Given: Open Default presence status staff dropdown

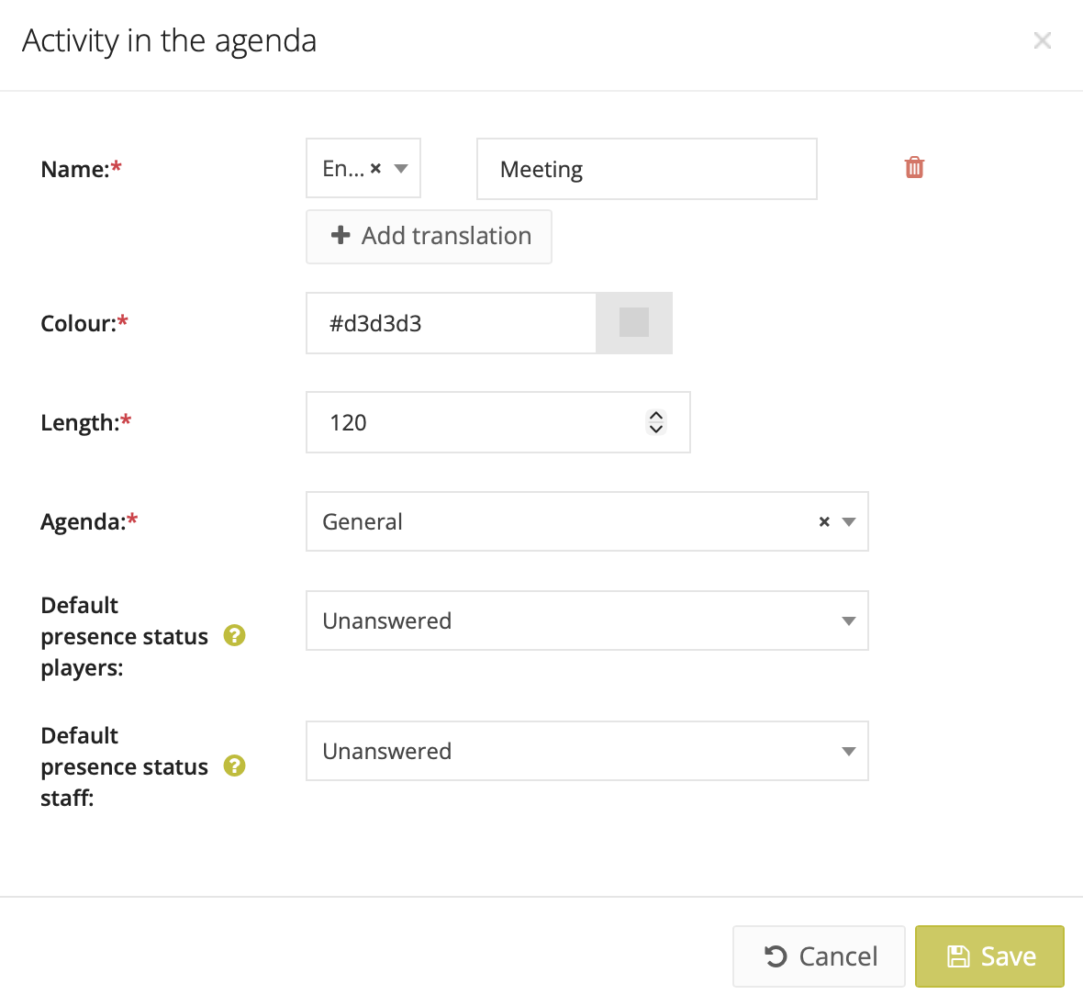Looking at the screenshot, I should coord(586,751).
